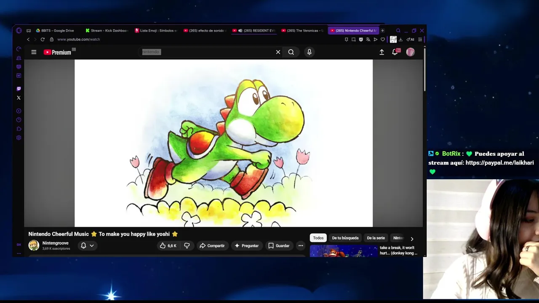The image size is (539, 303).
Task: Click the browser back arrow
Action: point(28,40)
